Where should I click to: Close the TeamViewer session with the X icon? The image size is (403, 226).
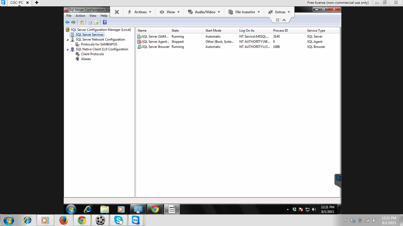(117, 12)
